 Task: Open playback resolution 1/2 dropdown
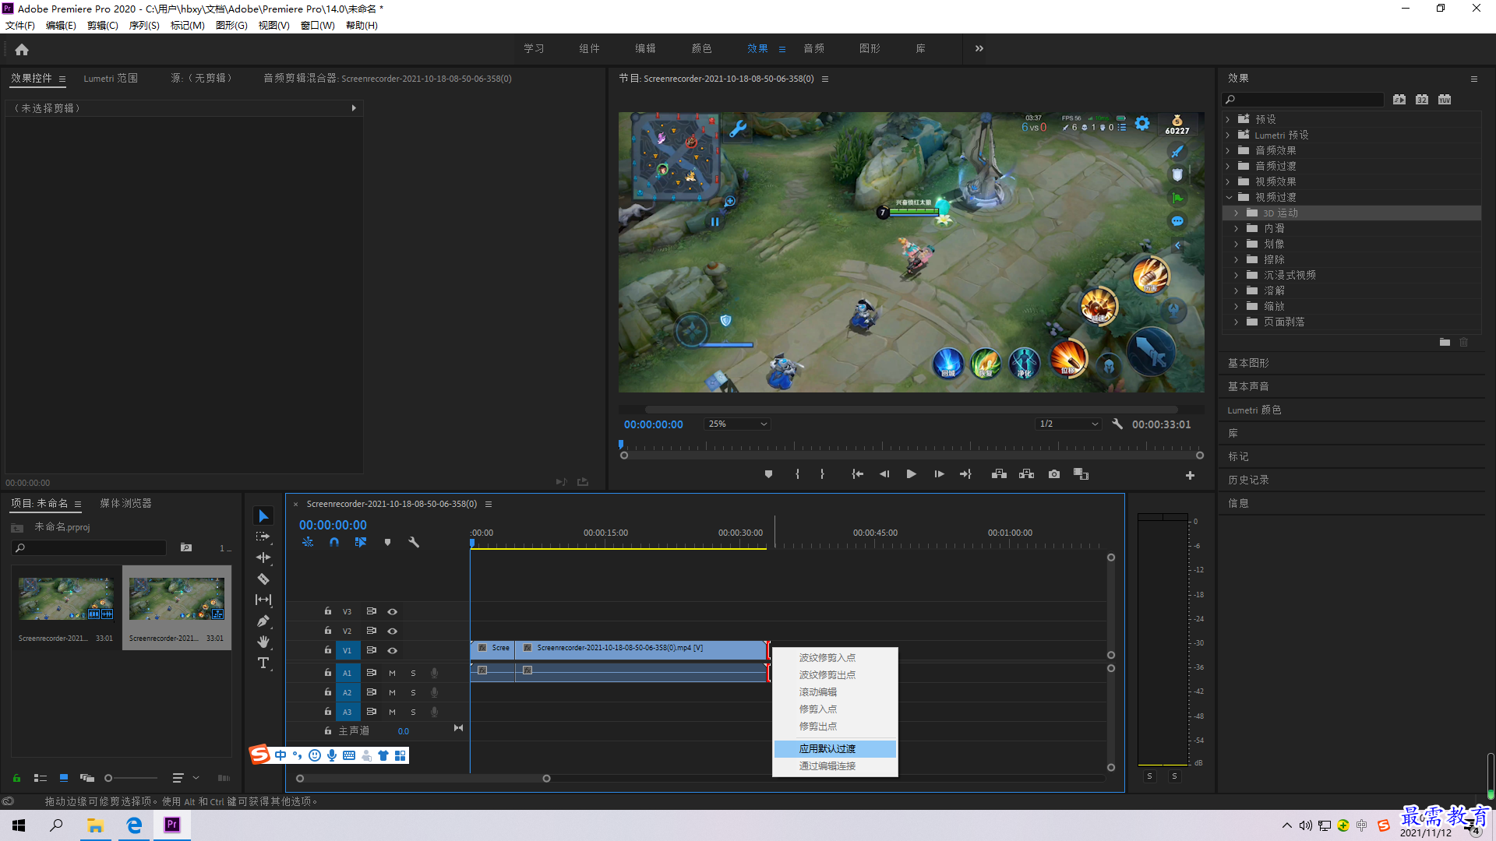pos(1068,424)
